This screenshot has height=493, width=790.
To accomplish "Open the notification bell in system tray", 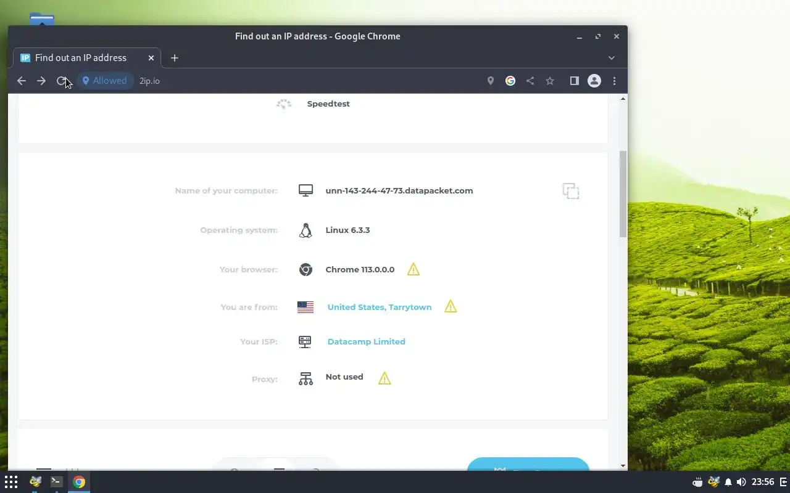I will [728, 482].
